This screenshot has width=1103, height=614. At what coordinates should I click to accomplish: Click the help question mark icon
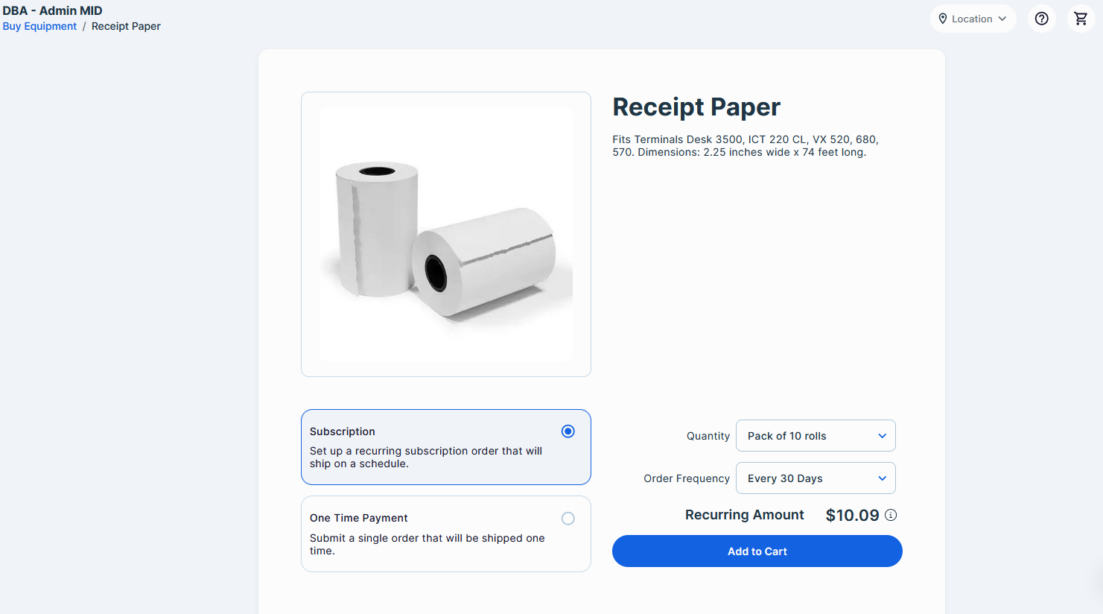[1042, 19]
